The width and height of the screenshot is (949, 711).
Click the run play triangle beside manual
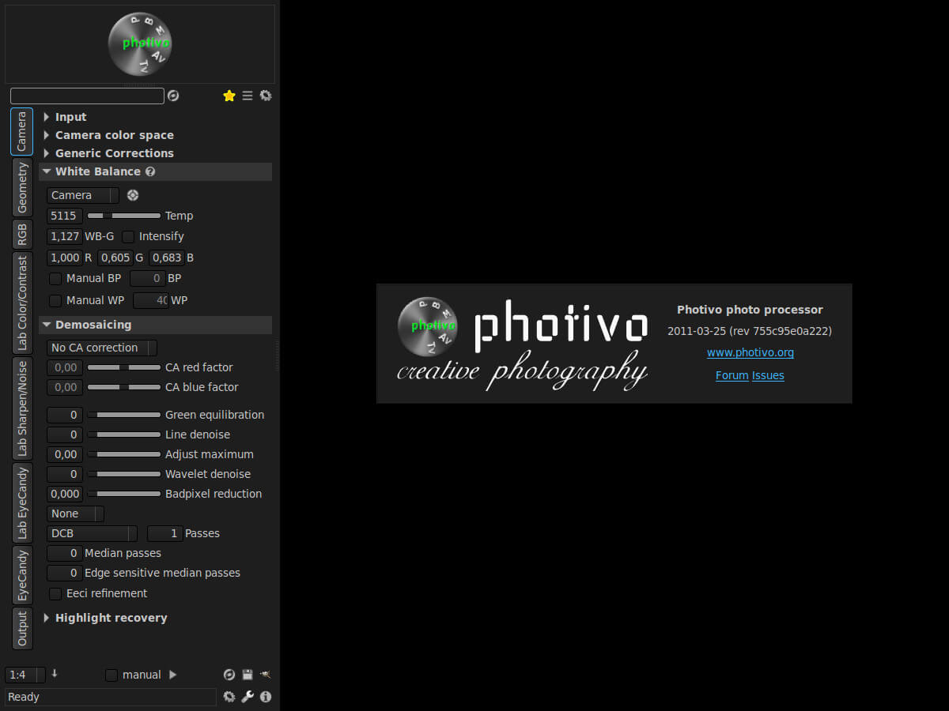(x=172, y=675)
